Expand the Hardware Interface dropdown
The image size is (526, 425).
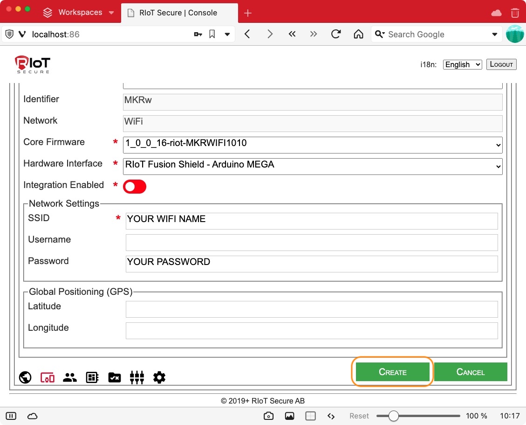(313, 166)
